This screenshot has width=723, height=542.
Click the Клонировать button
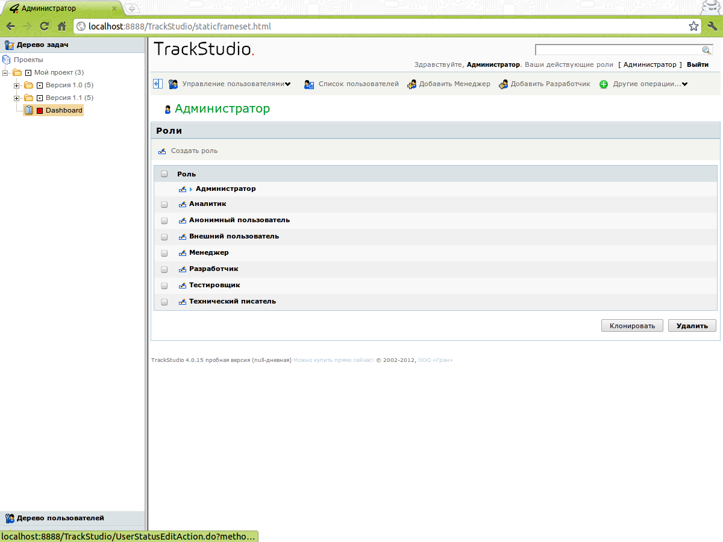click(x=632, y=326)
